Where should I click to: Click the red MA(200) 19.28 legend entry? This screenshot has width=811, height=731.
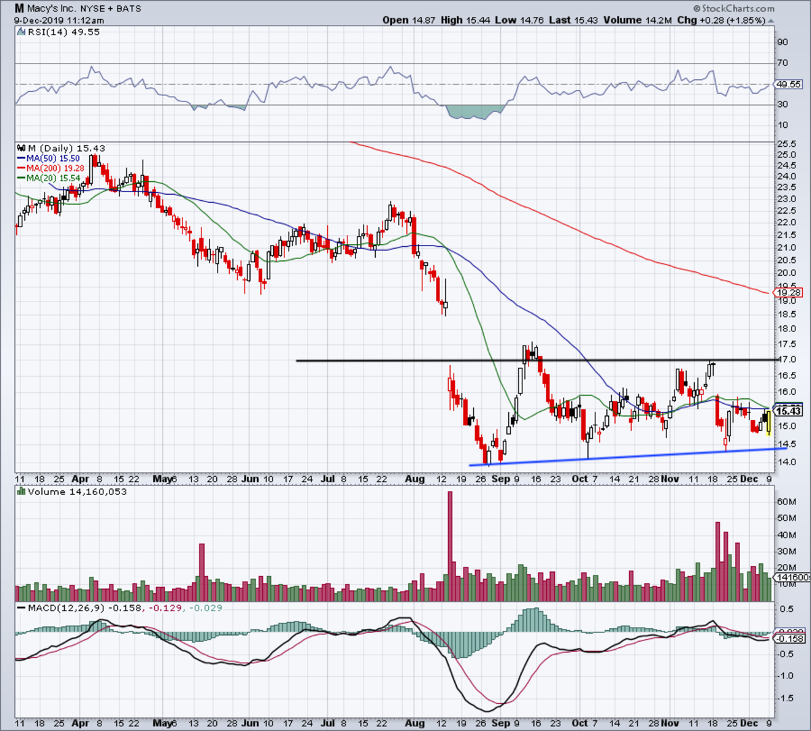[x=51, y=168]
